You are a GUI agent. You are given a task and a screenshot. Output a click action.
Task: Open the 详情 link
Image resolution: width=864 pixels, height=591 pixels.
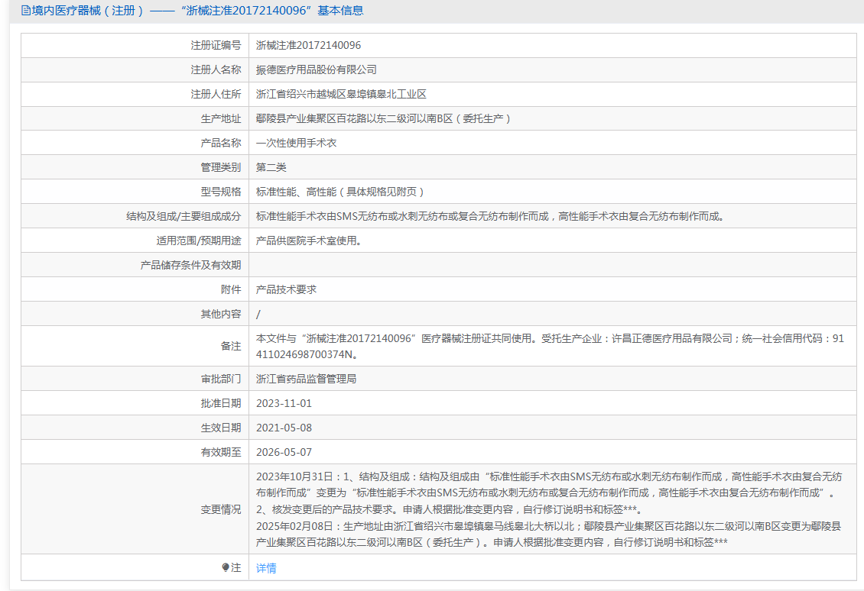pyautogui.click(x=266, y=568)
